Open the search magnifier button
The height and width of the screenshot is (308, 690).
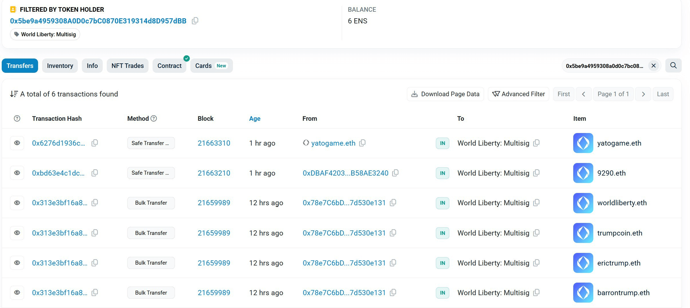[673, 66]
